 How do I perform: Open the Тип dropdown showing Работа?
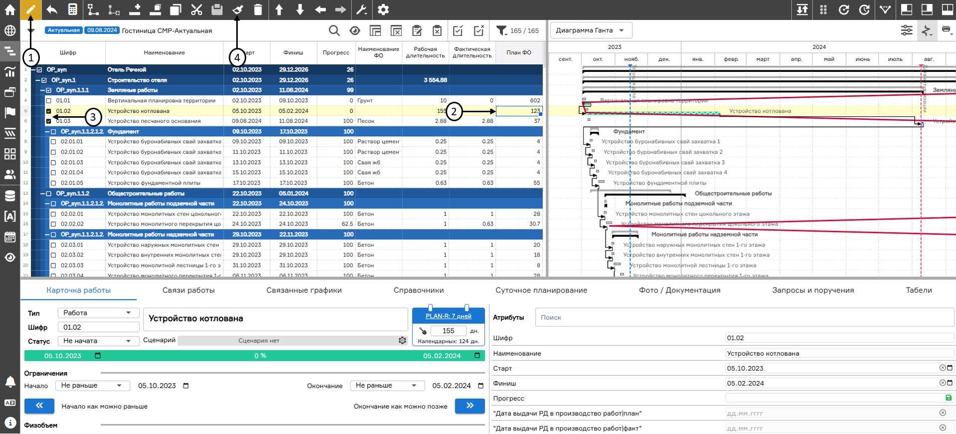click(x=98, y=313)
